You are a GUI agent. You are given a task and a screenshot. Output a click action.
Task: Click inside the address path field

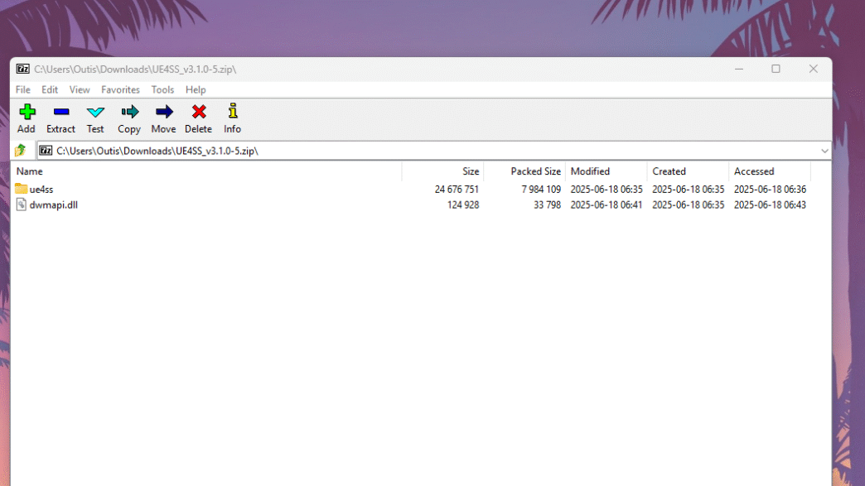click(x=414, y=151)
